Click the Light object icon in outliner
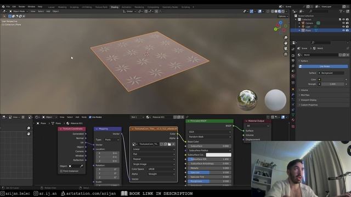The height and width of the screenshot is (197, 351). [303, 27]
